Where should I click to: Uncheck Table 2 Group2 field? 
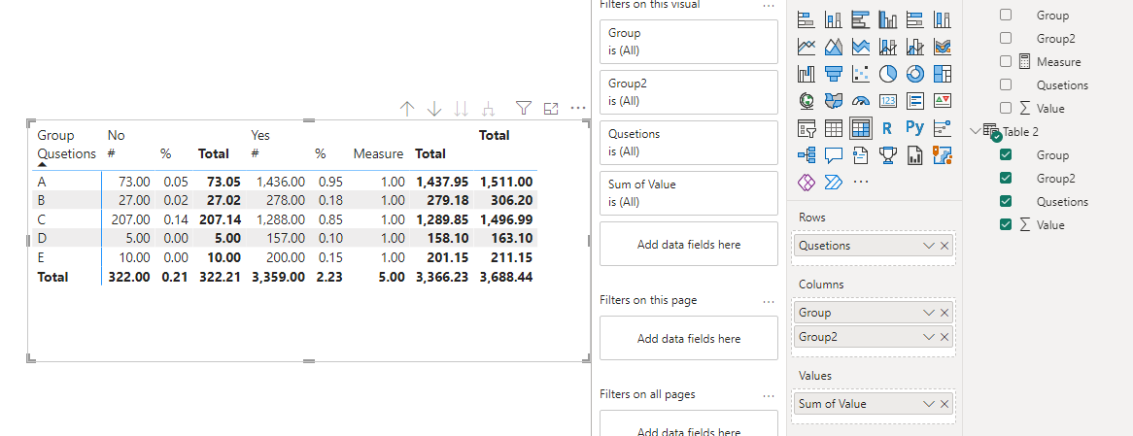(1006, 178)
